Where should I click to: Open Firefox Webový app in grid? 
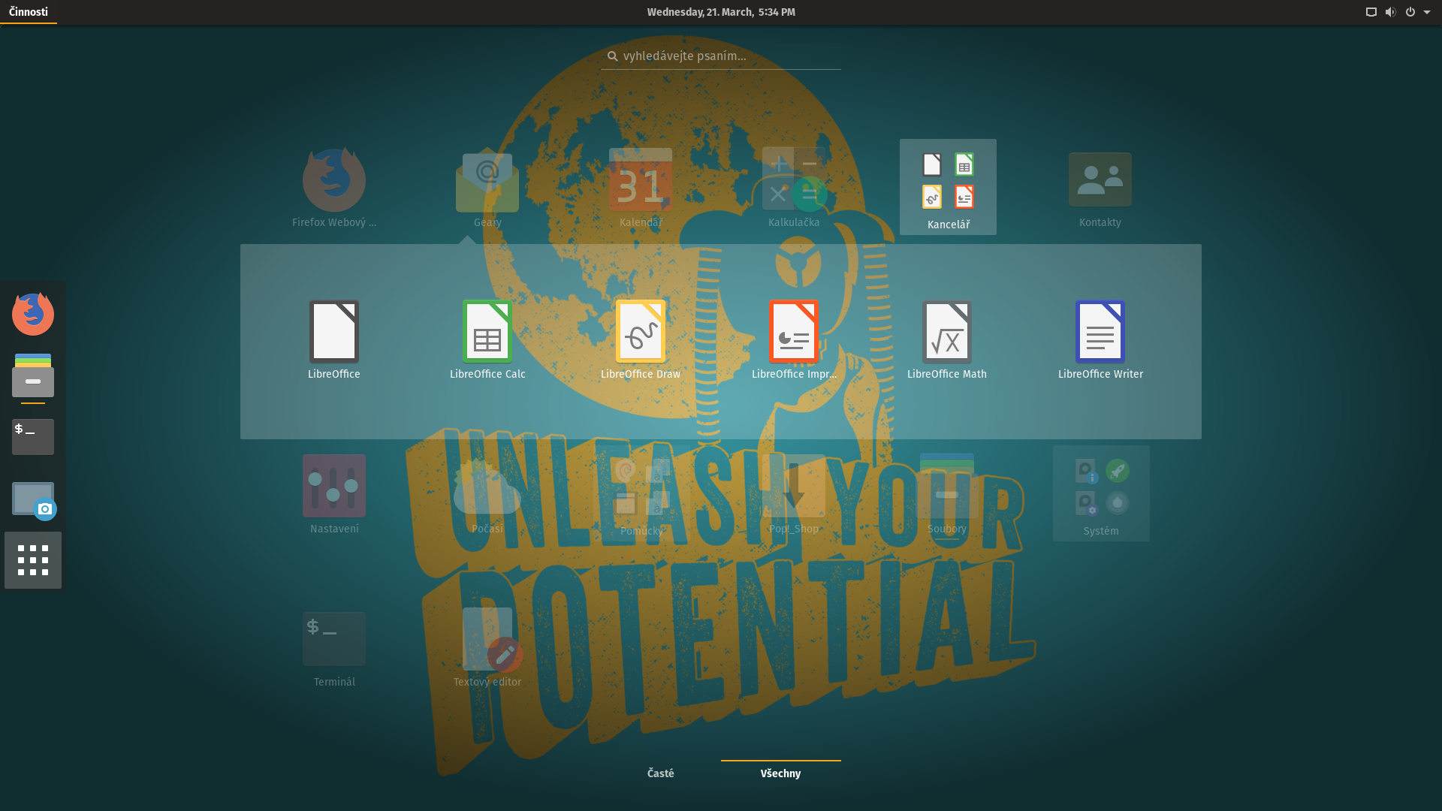click(x=334, y=180)
